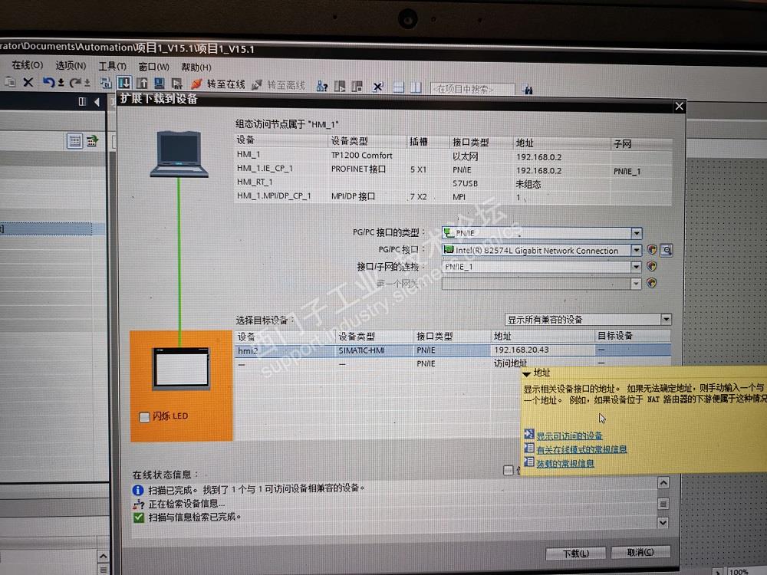Open link 显示可访问的设备
This screenshot has height=575, width=767.
[x=569, y=435]
